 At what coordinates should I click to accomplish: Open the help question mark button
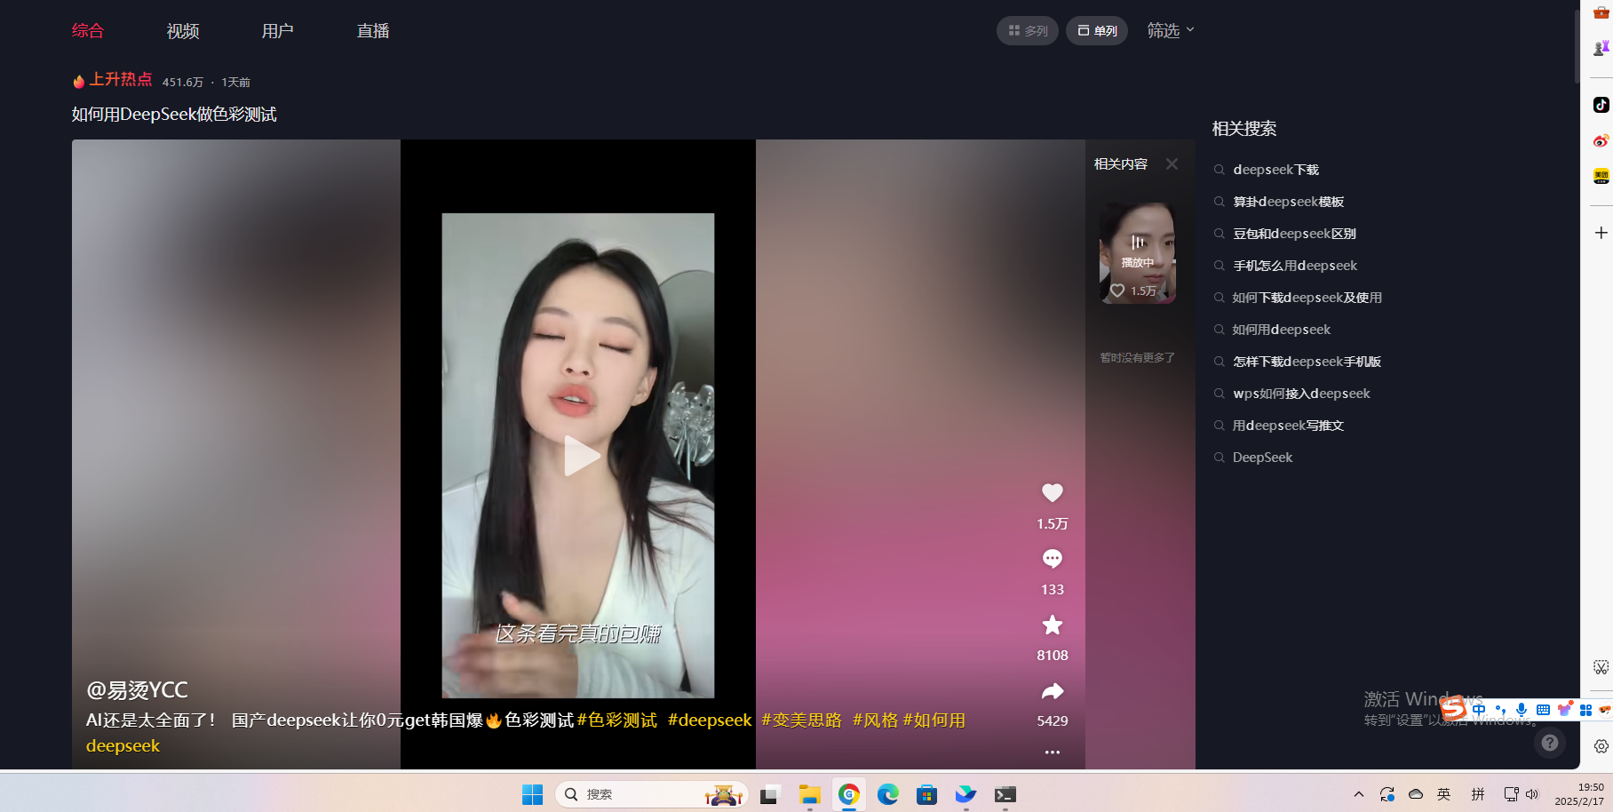(x=1550, y=743)
